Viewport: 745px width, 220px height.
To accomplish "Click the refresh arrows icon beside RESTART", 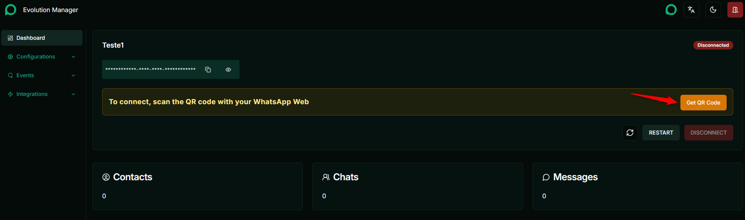I will [x=630, y=133].
